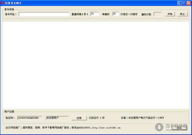Click the 注册 button
The height and width of the screenshot is (135, 192).
click(79, 118)
